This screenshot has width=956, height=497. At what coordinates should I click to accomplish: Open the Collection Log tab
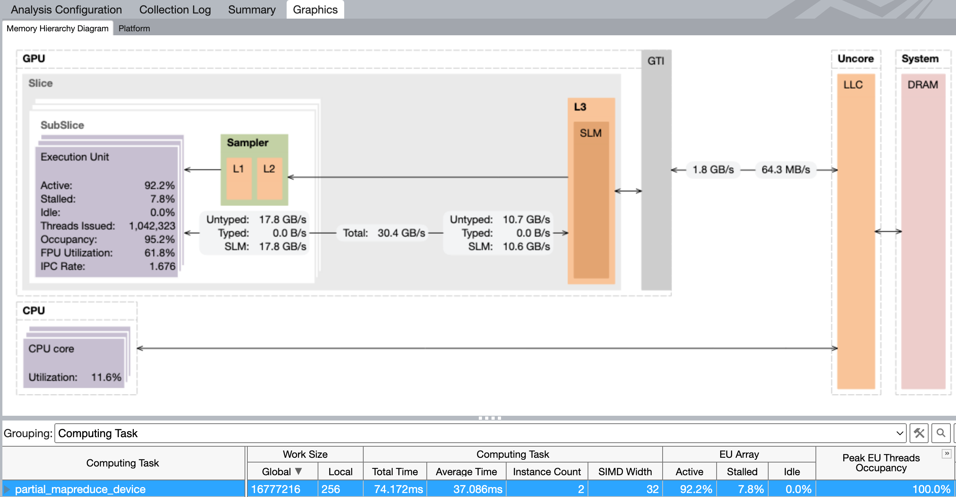point(175,9)
